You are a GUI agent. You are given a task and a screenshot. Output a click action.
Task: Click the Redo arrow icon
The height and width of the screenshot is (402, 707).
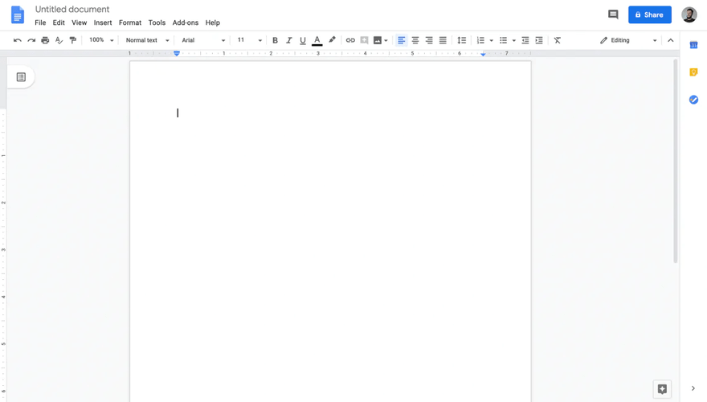pyautogui.click(x=31, y=40)
